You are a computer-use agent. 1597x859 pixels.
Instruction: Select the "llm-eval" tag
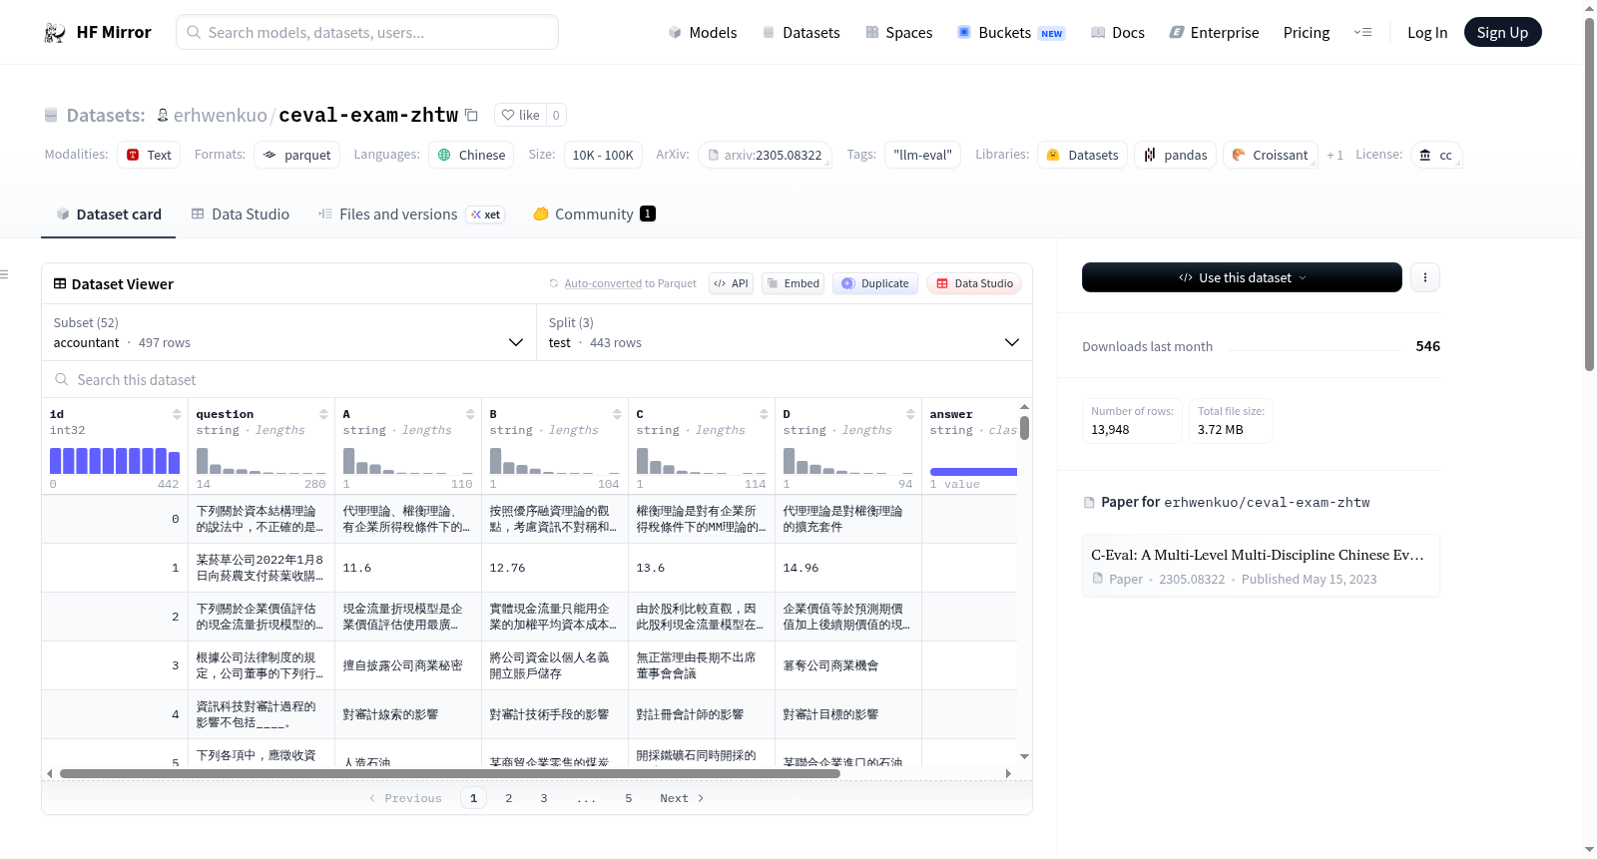tap(922, 155)
